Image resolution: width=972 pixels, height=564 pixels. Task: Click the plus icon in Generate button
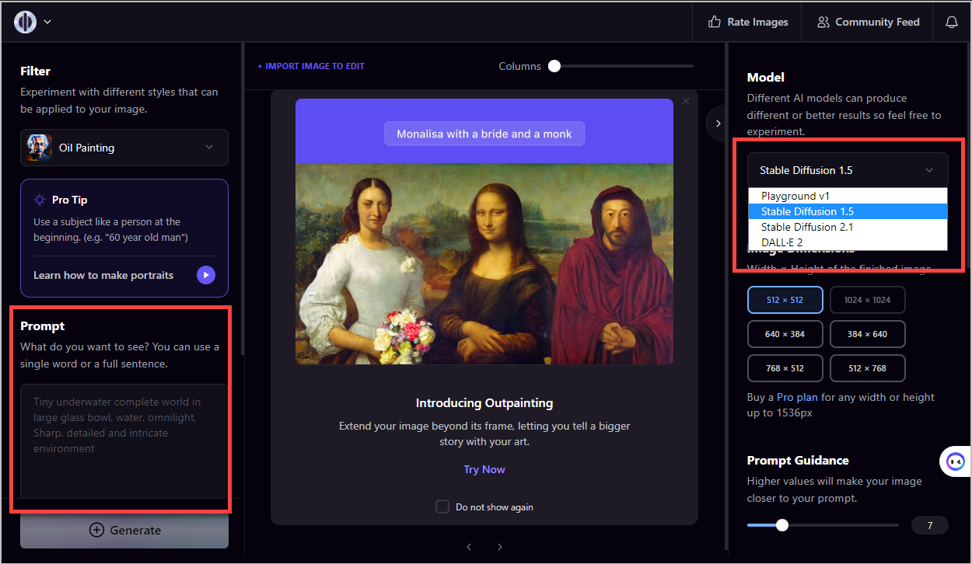coord(96,530)
